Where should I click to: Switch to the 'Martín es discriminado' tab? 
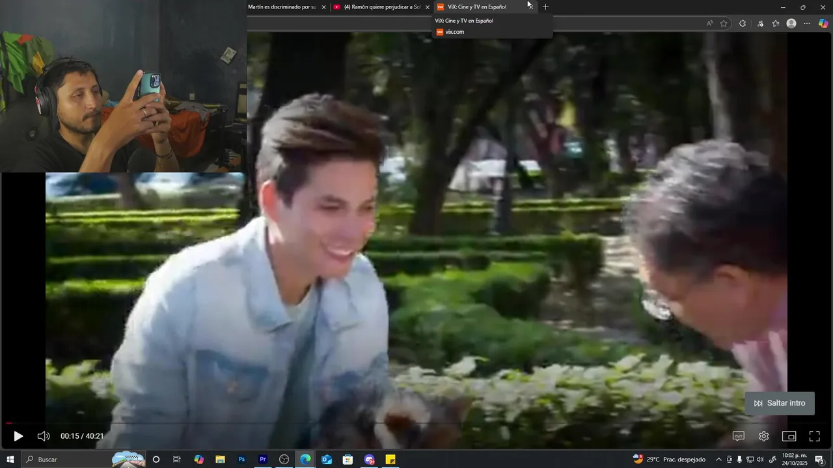(282, 7)
